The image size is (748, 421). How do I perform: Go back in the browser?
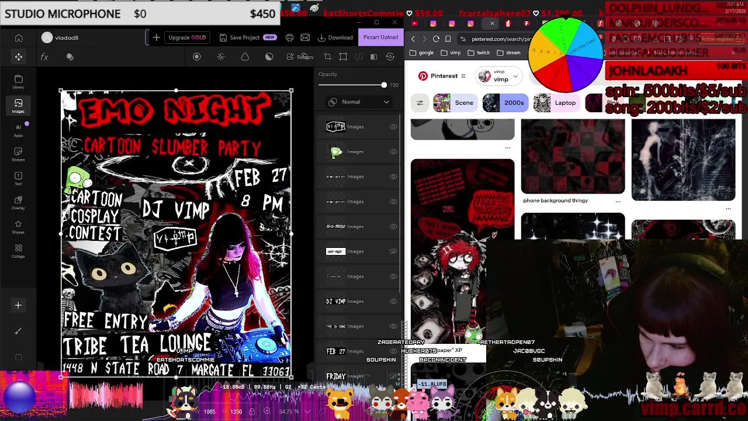point(413,39)
